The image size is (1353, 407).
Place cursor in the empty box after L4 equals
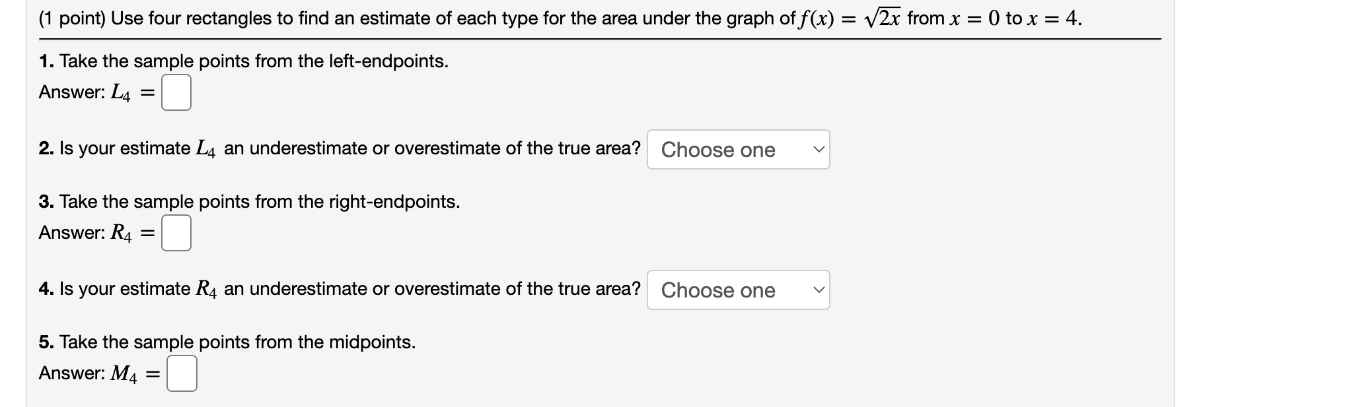[x=176, y=94]
